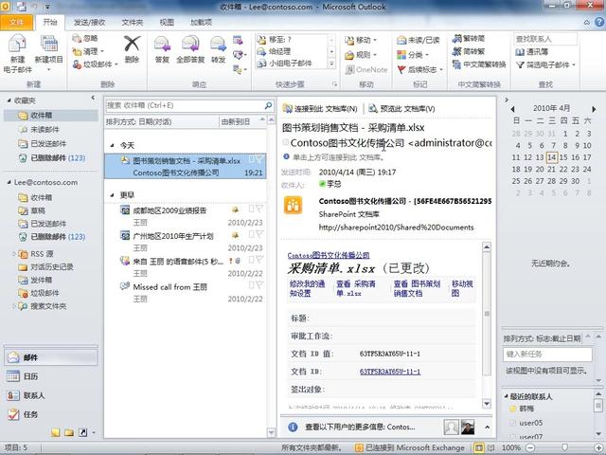Image resolution: width=606 pixels, height=455 pixels.
Task: Switch to 日历 calendar view
Action: point(51,376)
